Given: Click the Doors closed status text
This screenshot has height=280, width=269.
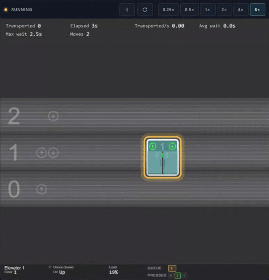Looking at the screenshot, I should 63,267.
